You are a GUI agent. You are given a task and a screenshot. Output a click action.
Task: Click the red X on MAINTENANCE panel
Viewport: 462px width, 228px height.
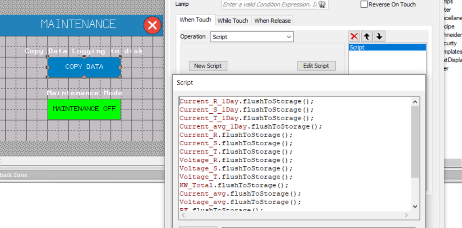pos(152,26)
